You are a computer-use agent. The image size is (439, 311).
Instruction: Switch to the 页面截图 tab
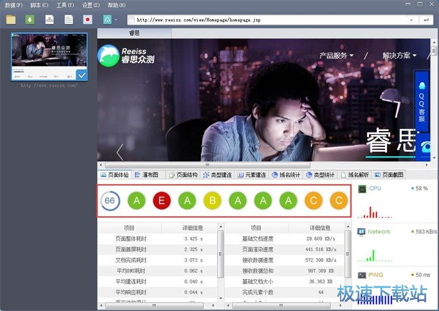click(389, 175)
